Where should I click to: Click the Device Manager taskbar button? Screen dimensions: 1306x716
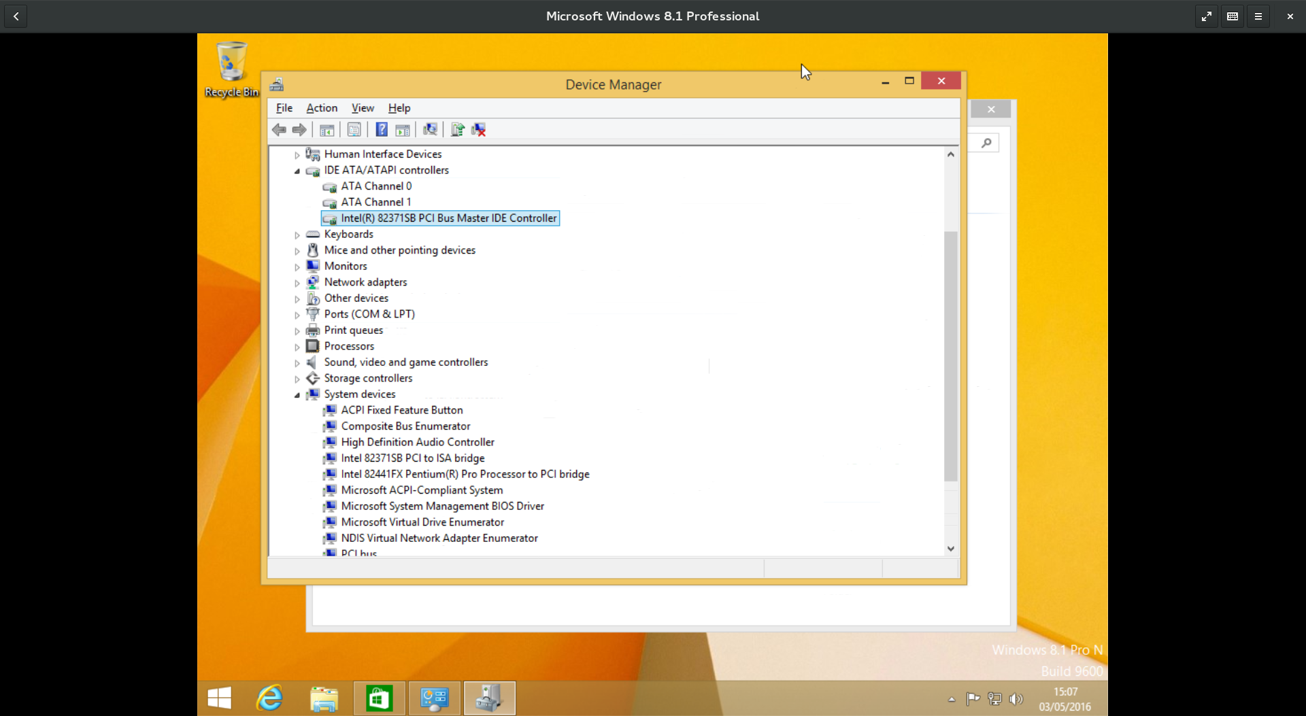click(490, 698)
